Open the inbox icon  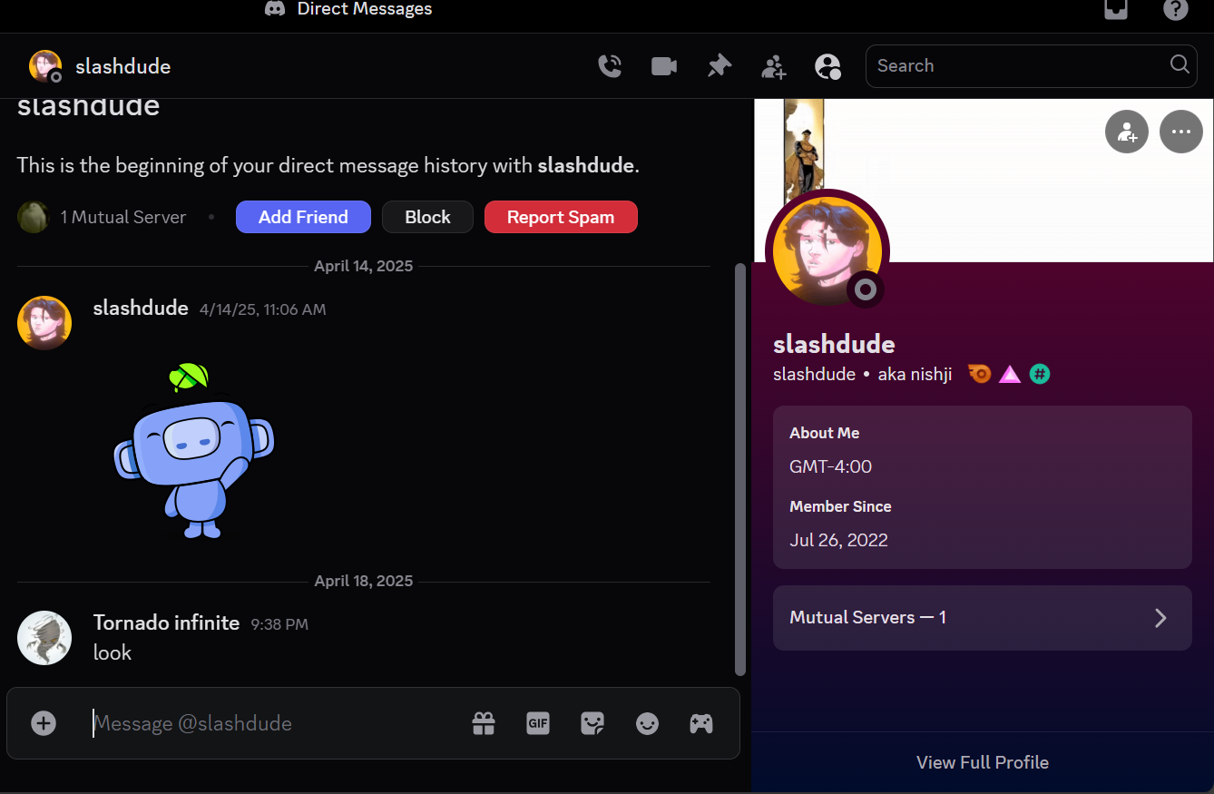pyautogui.click(x=1116, y=9)
